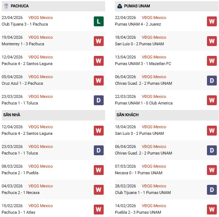Open VĐQG Mexico link dated 23/04/2026

pyautogui.click(x=41, y=18)
